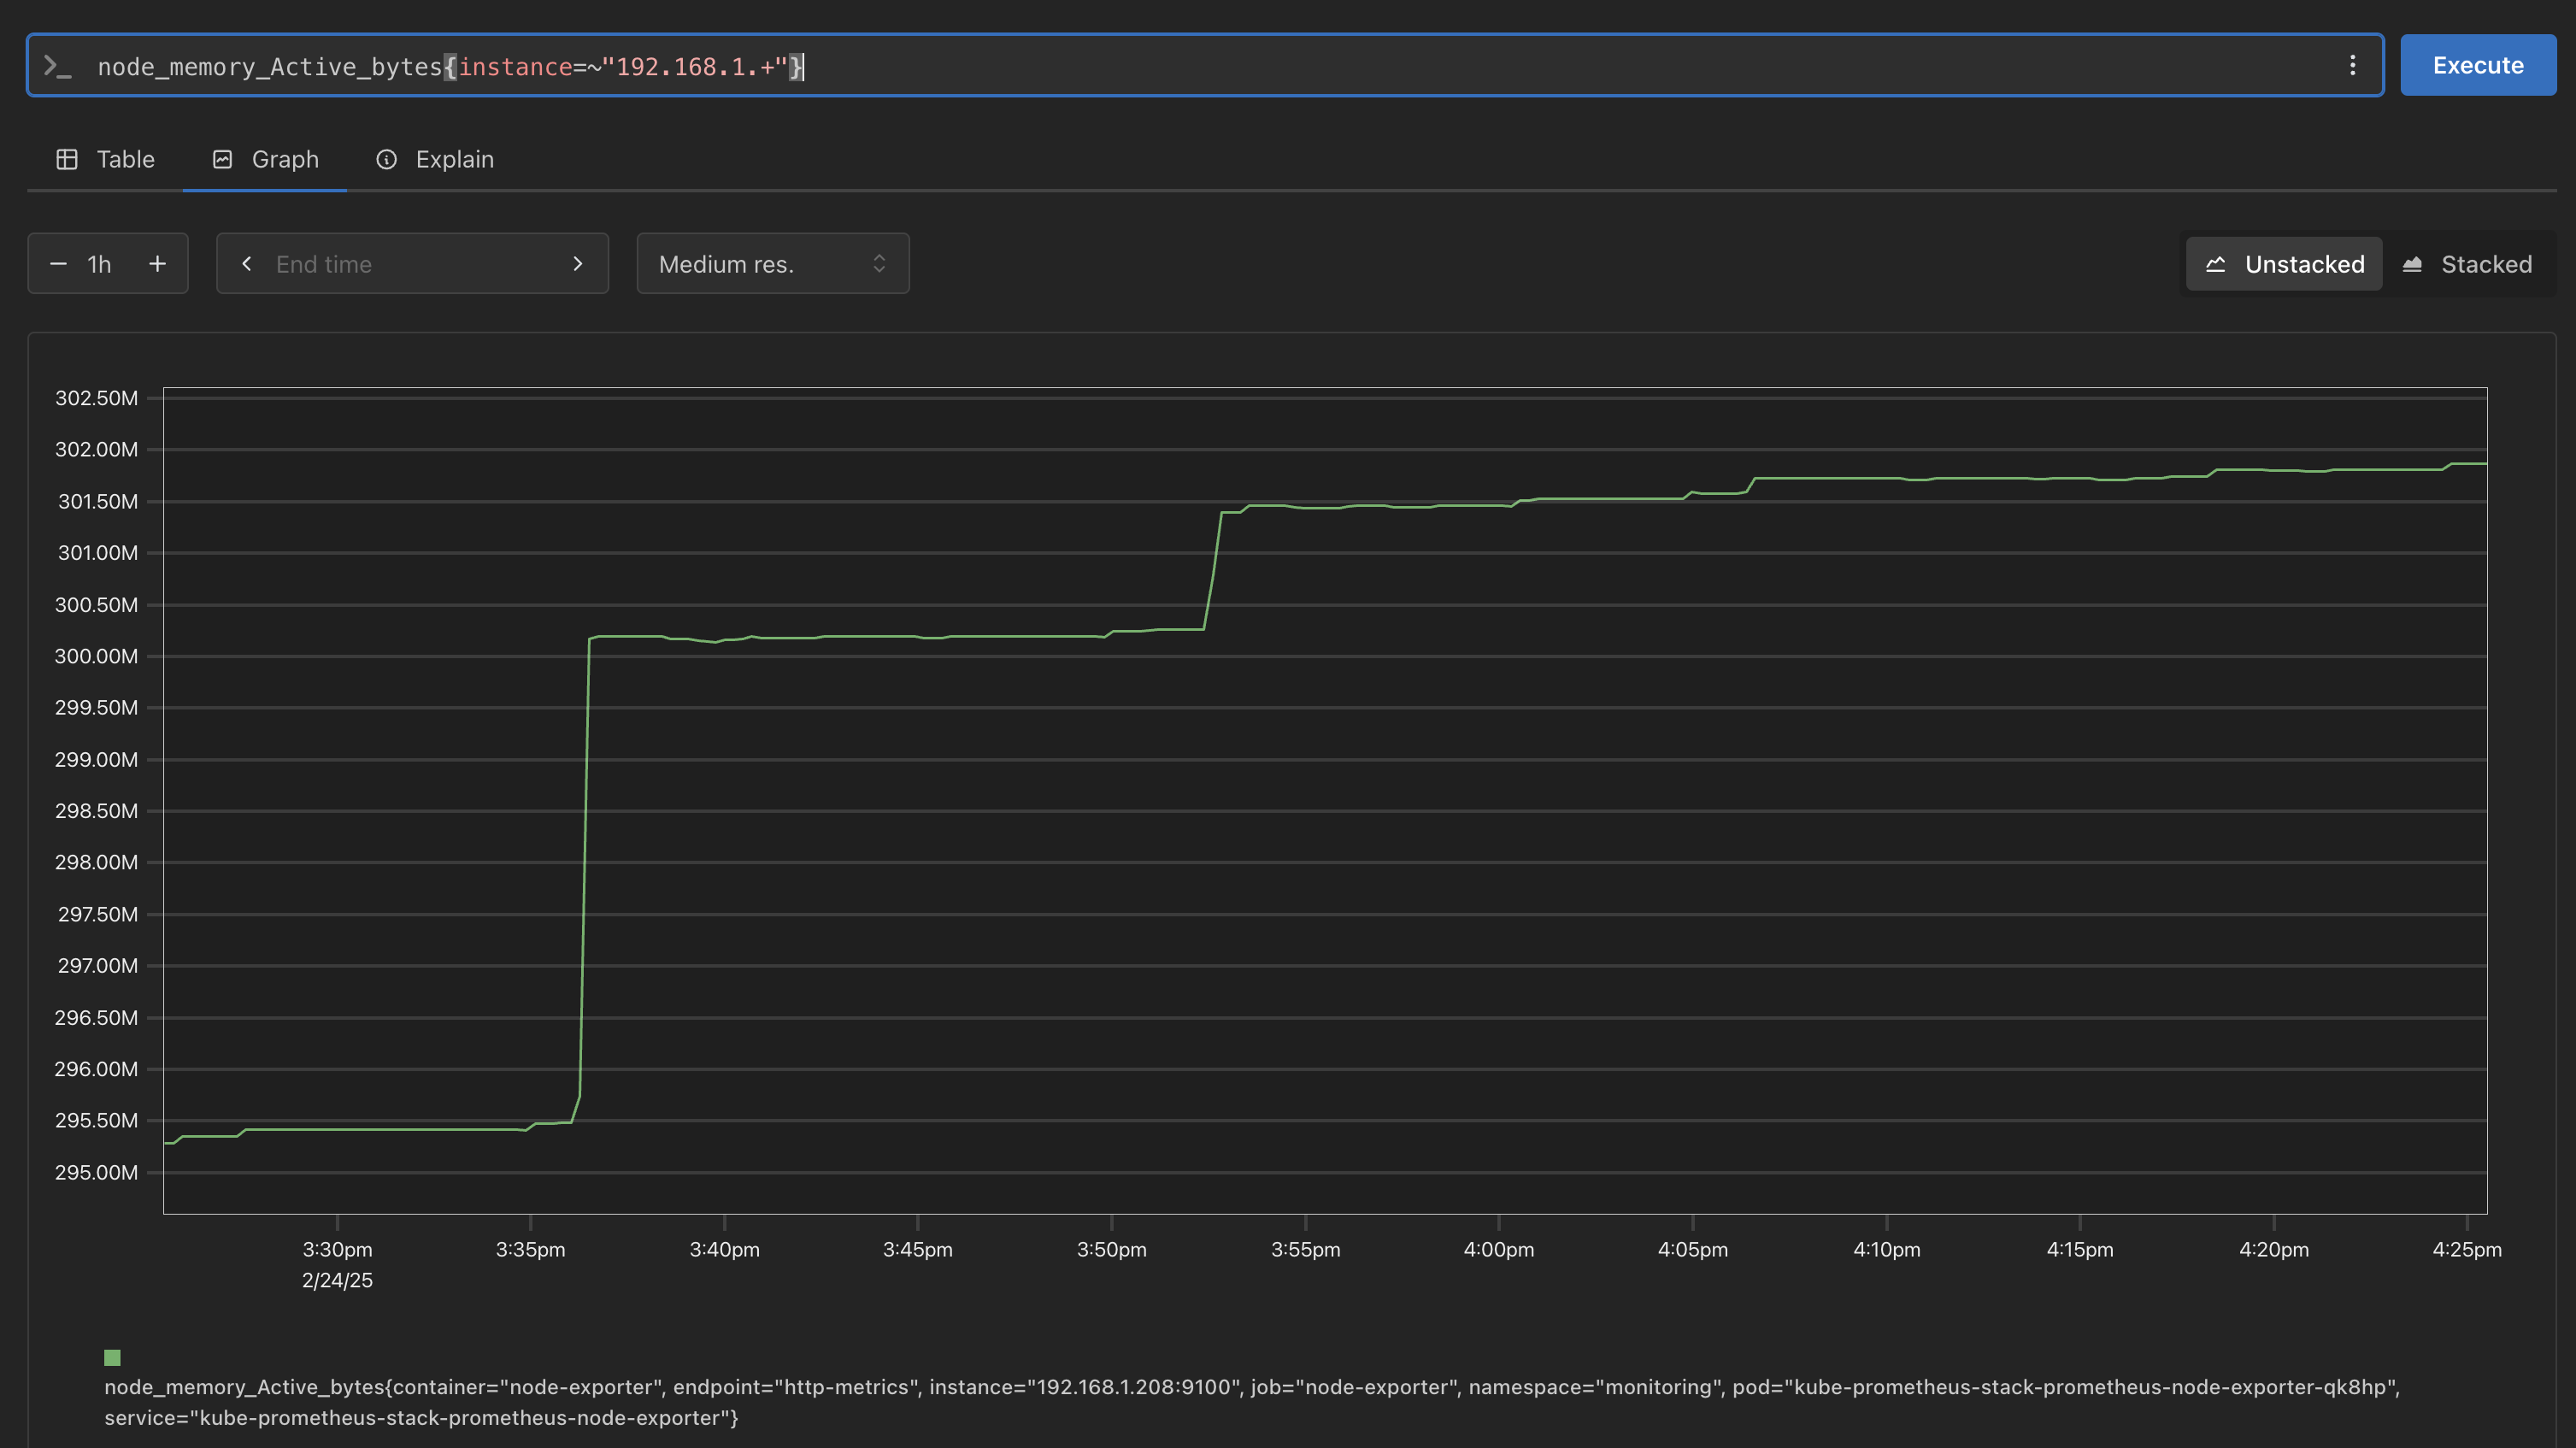Open the Explain tab
2576x1448 pixels.
tap(454, 160)
